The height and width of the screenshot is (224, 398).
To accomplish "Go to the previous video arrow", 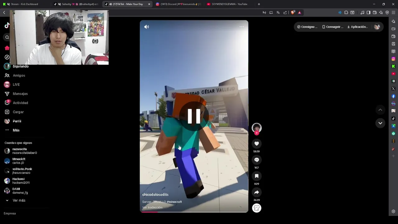I will coord(380,110).
